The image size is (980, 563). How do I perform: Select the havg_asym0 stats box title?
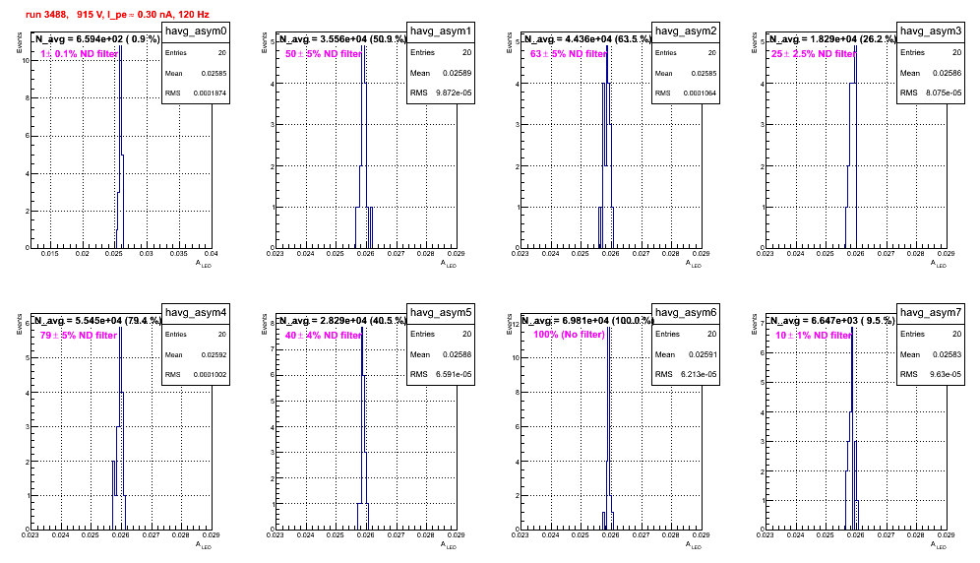196,31
